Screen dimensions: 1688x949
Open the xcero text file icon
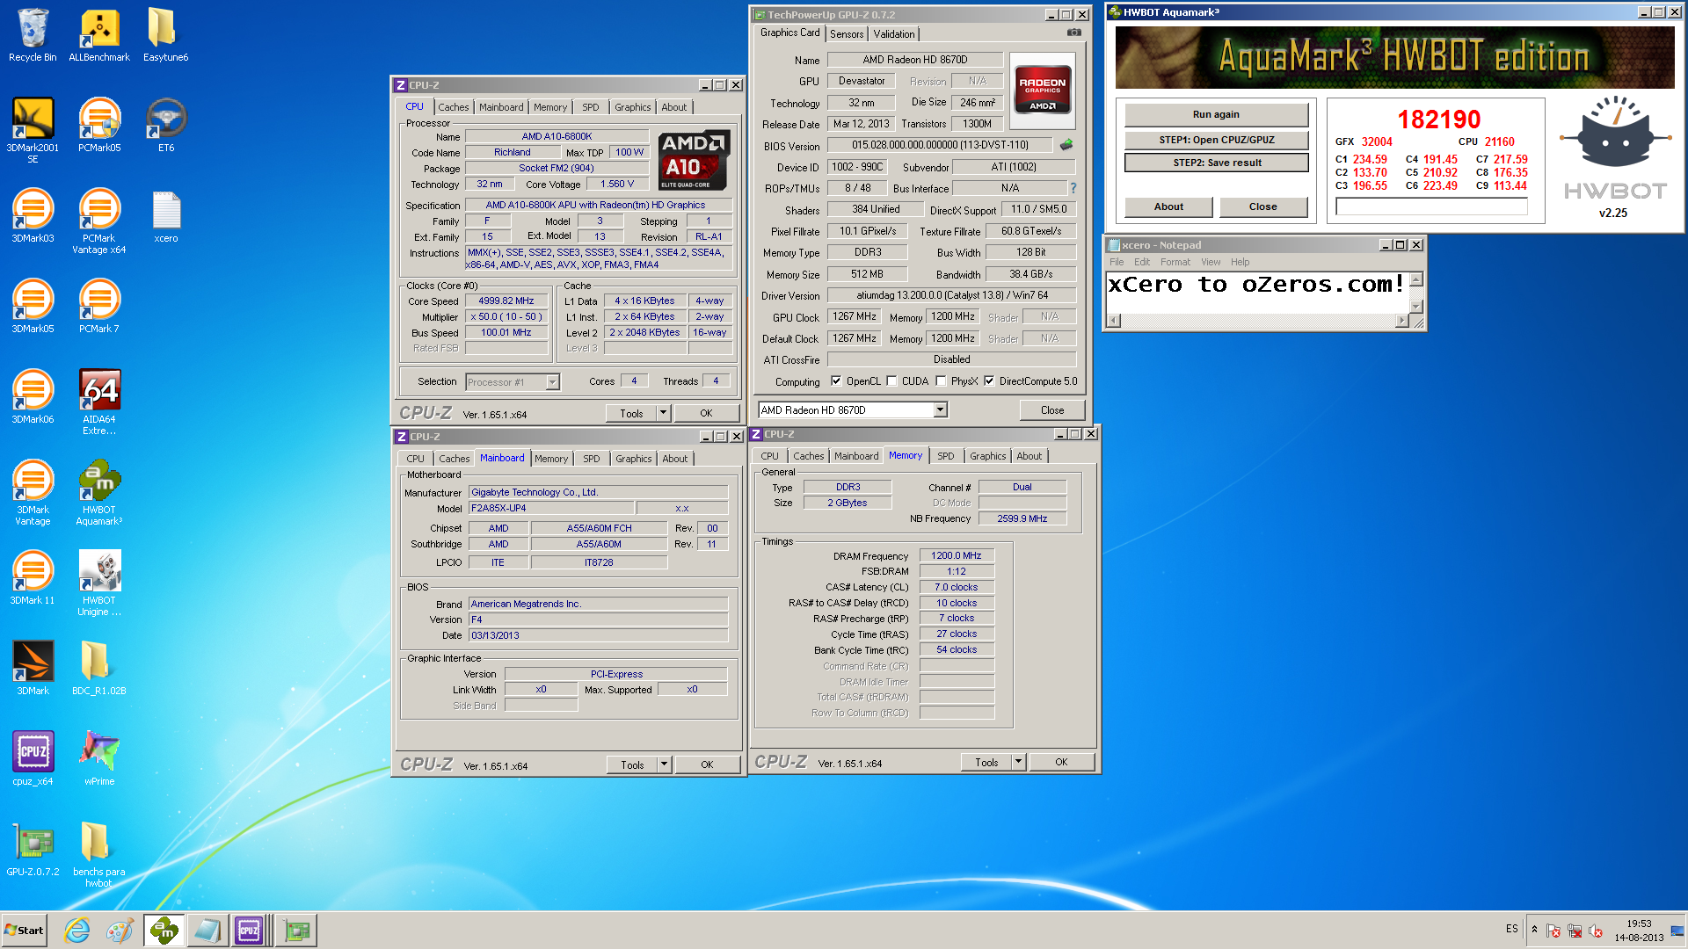(166, 215)
